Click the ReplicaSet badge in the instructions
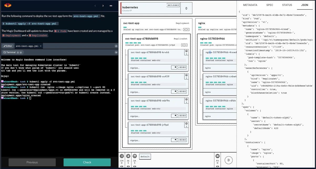The image size is (316, 169). click(38, 35)
